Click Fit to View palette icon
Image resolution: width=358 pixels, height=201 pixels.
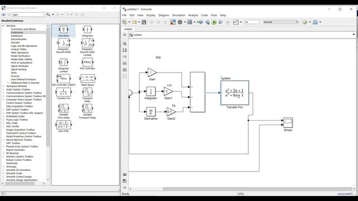pos(125,50)
